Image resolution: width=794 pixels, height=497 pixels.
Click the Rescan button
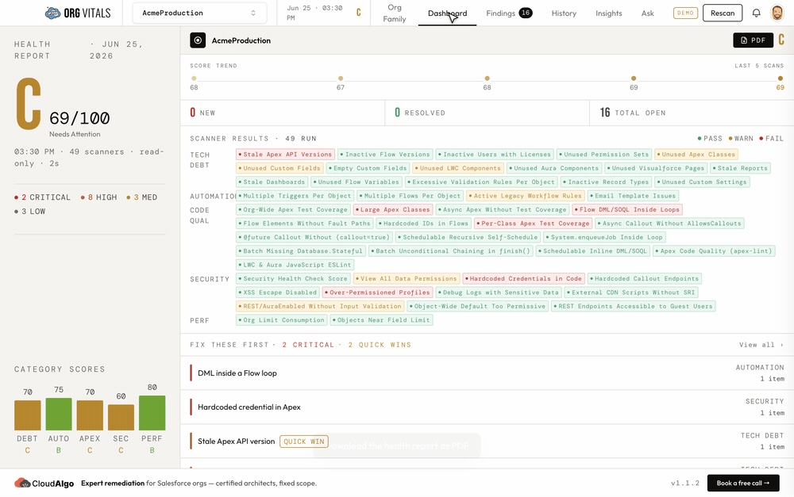(723, 13)
